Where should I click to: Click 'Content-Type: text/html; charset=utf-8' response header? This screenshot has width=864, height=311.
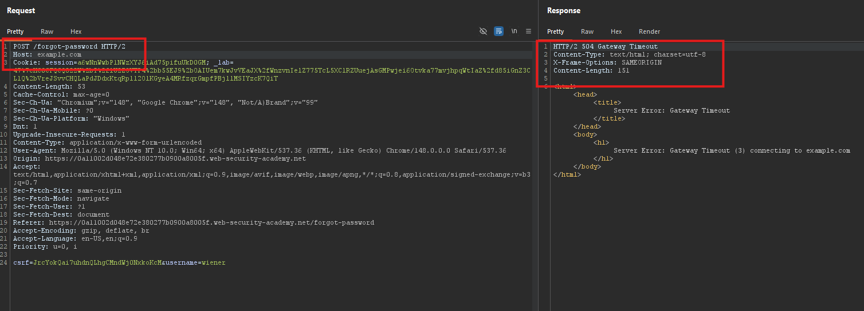click(x=630, y=54)
